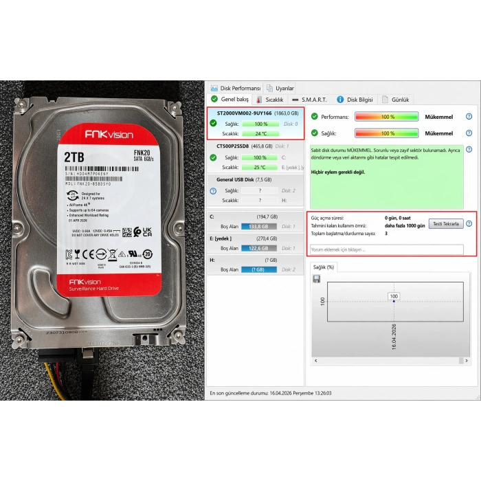Switch to the S.M.A.R.T. tab

pos(309,100)
